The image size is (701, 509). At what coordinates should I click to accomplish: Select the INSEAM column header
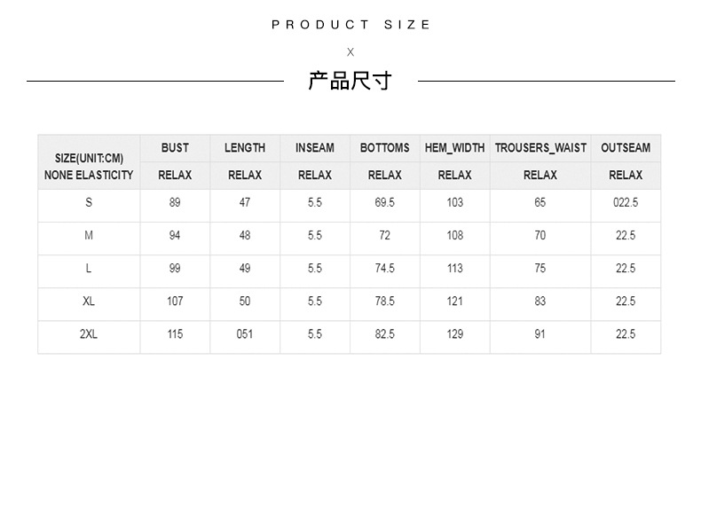[315, 148]
